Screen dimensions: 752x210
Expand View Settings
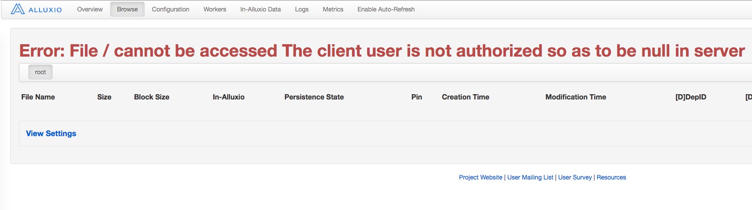[51, 134]
